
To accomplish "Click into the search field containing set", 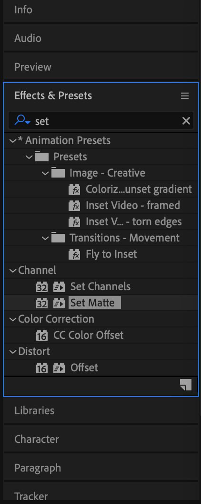I will click(106, 121).
